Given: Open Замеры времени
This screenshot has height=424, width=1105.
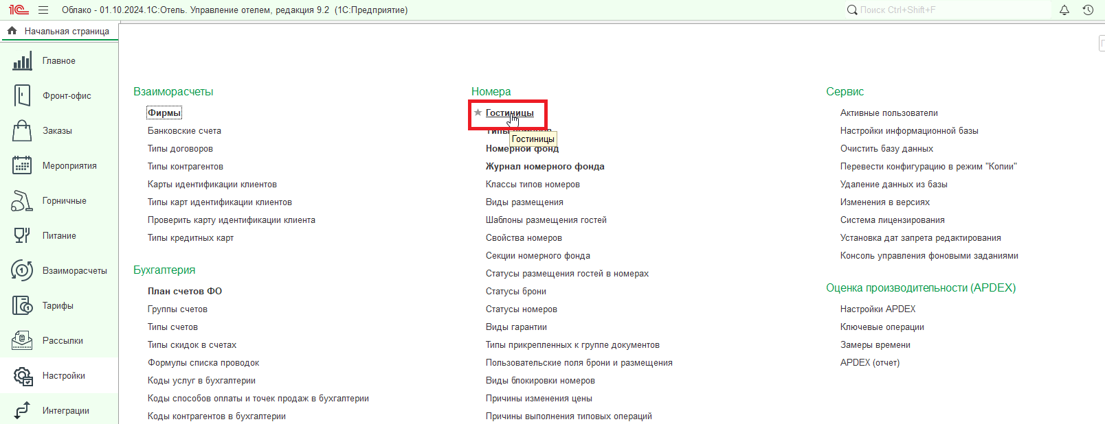Looking at the screenshot, I should (x=875, y=345).
